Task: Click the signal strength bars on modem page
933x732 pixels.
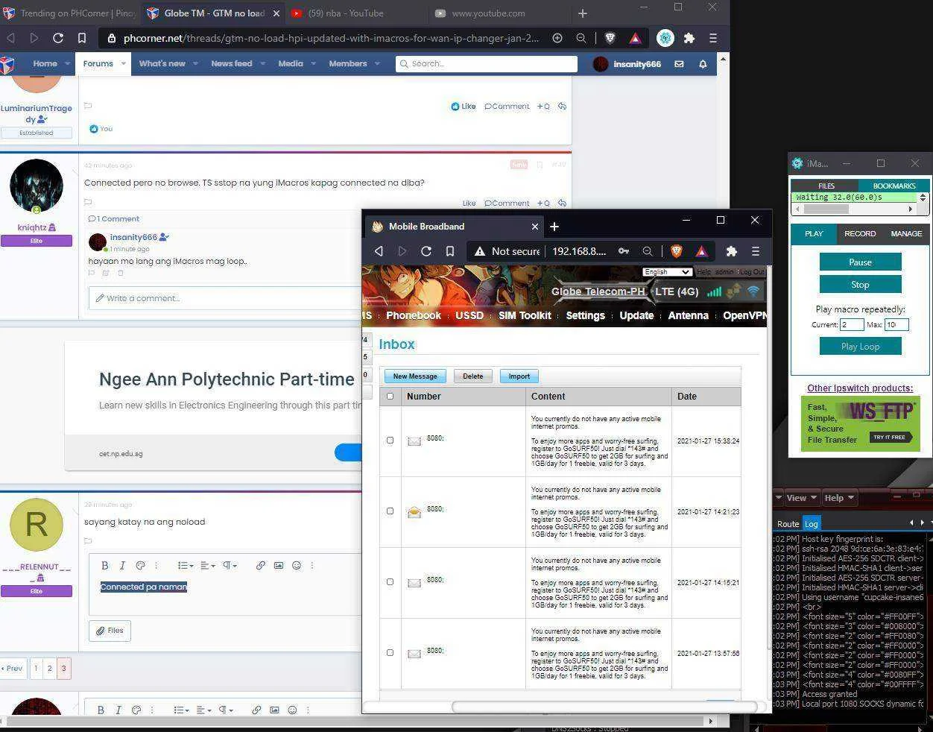Action: (714, 291)
